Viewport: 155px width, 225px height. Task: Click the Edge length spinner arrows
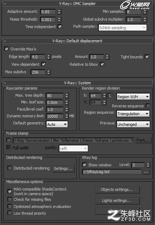tap(48, 57)
